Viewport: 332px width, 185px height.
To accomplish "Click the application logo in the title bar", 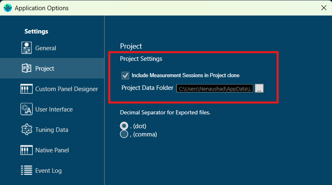I will [x=8, y=8].
